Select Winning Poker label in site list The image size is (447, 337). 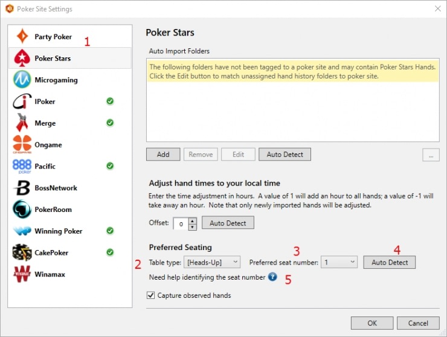59,231
